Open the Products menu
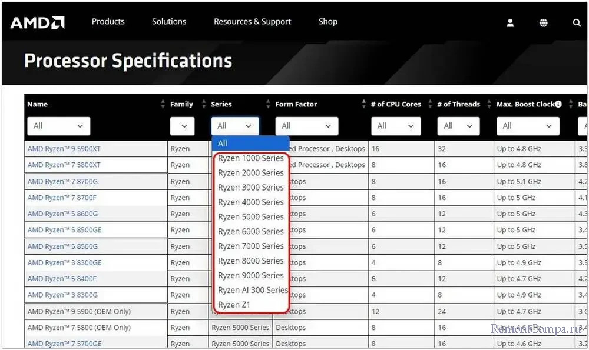 click(108, 22)
